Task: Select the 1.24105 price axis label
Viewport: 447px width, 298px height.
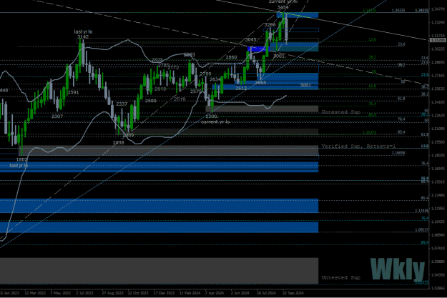Action: 438,102
